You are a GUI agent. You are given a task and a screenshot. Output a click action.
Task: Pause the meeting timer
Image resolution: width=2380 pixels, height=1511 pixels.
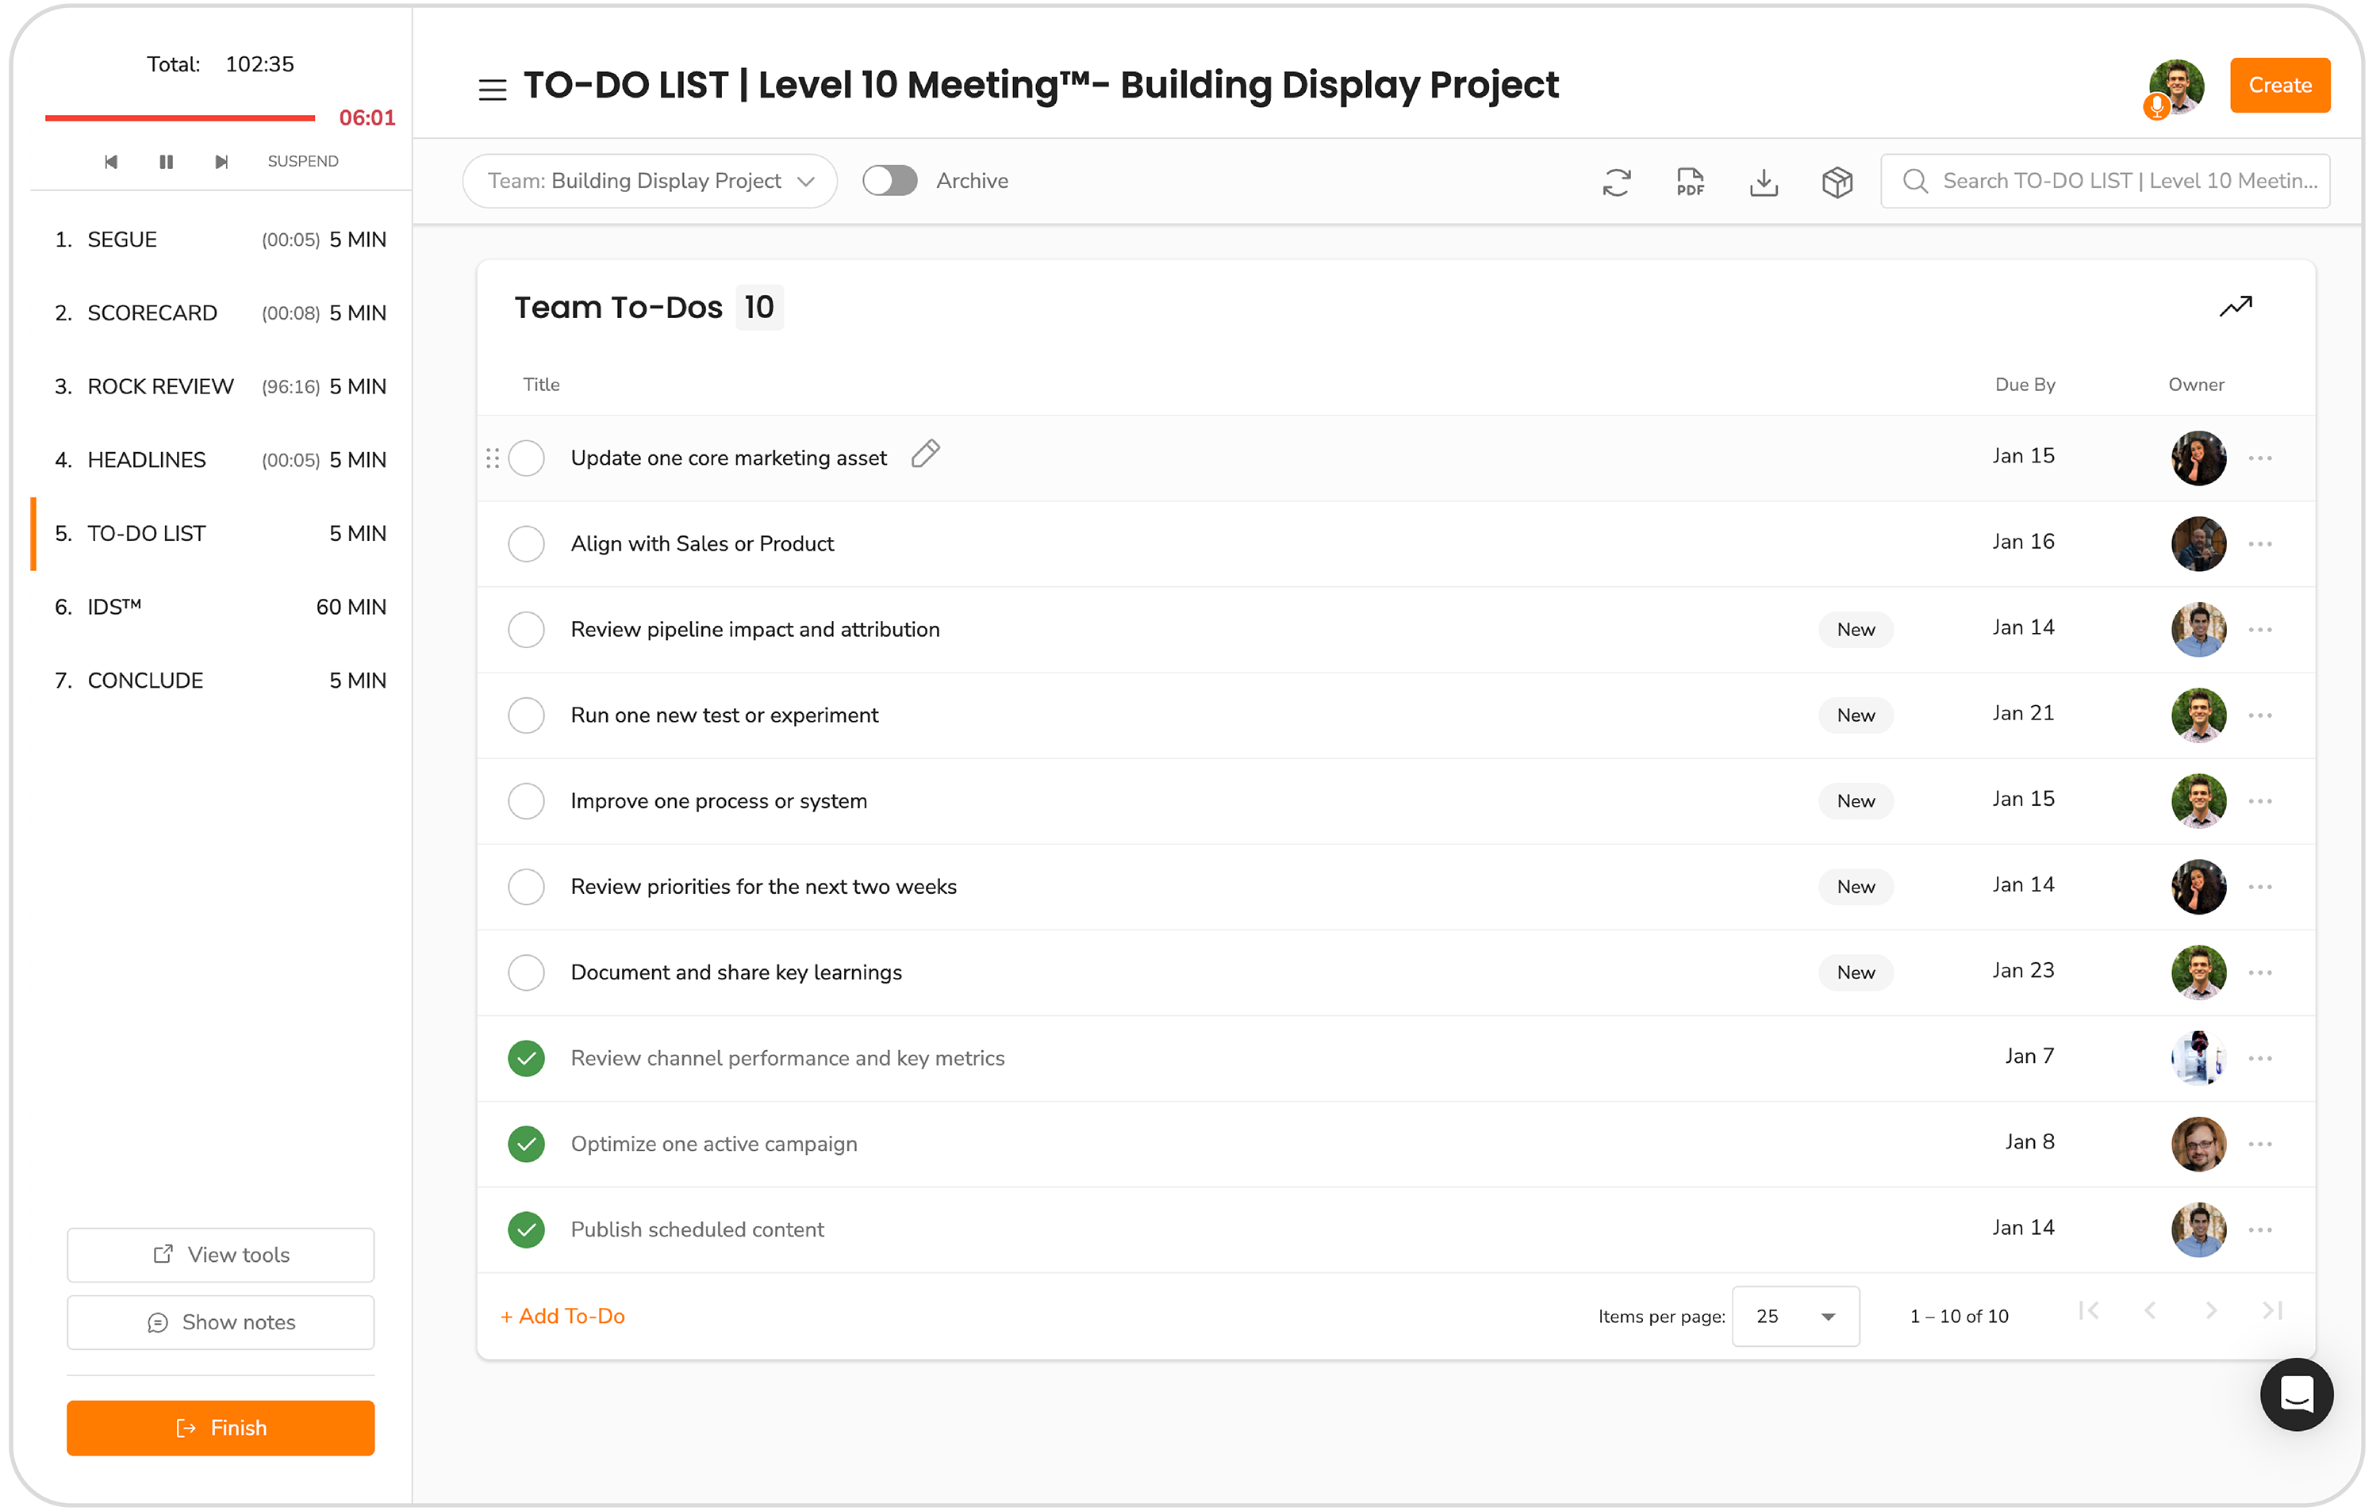click(x=166, y=161)
